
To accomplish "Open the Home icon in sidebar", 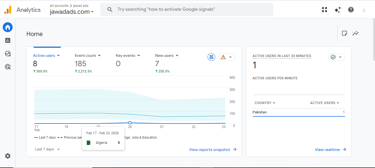I will pos(8,27).
